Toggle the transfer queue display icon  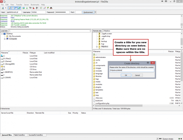(x=19, y=8)
